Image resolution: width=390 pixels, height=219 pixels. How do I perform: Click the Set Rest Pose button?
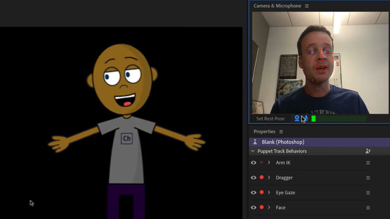[x=270, y=118]
